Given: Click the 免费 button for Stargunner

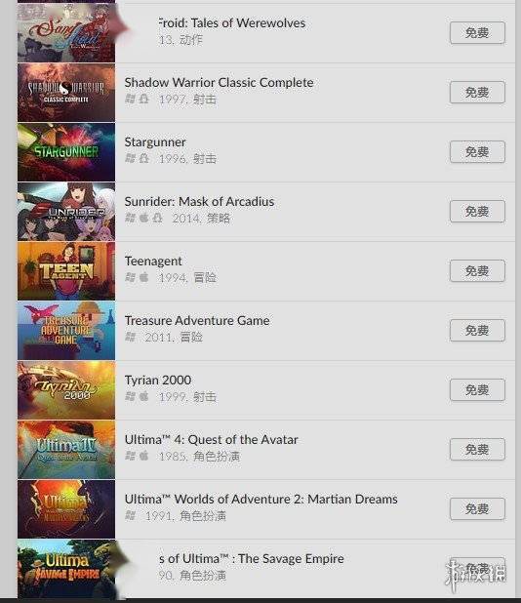Looking at the screenshot, I should [477, 152].
